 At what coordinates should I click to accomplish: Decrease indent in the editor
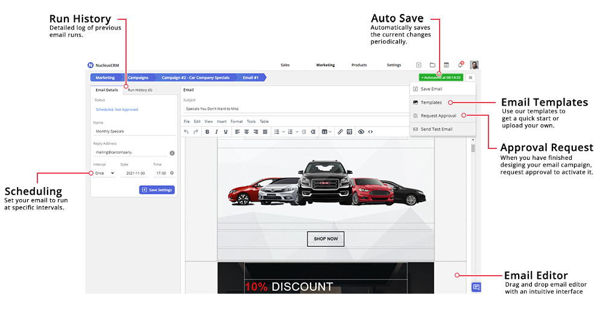(304, 132)
